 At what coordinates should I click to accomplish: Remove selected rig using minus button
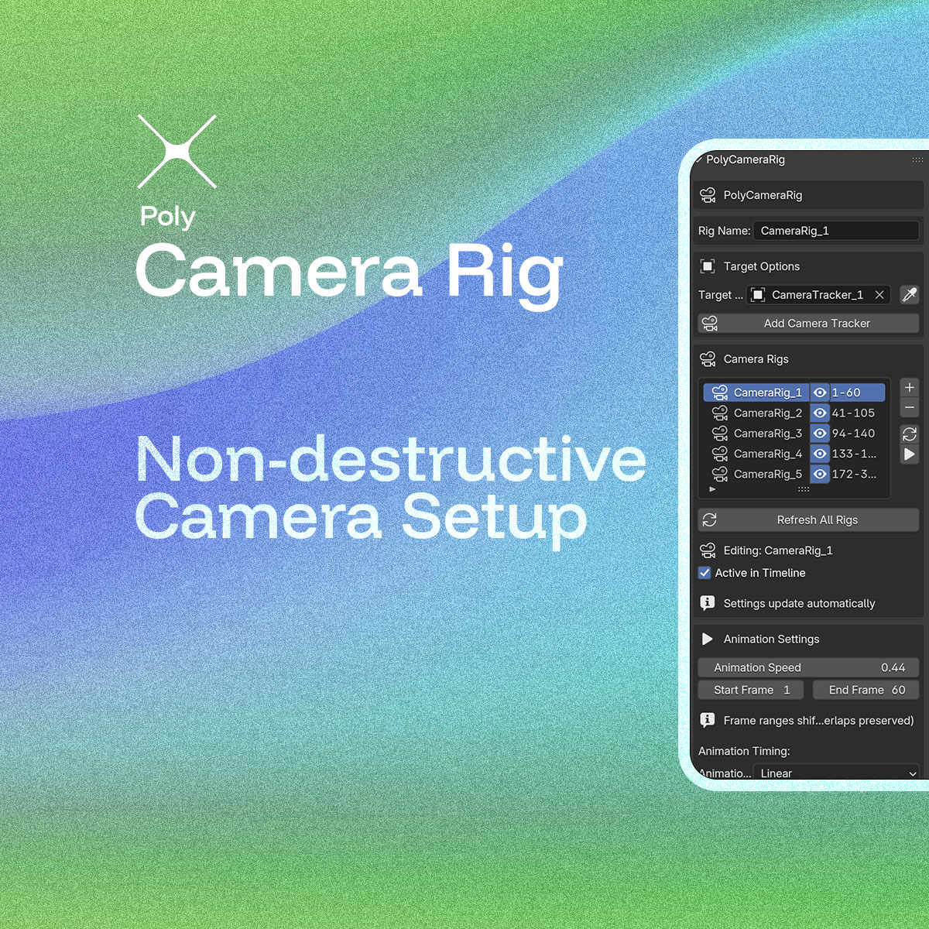[910, 407]
